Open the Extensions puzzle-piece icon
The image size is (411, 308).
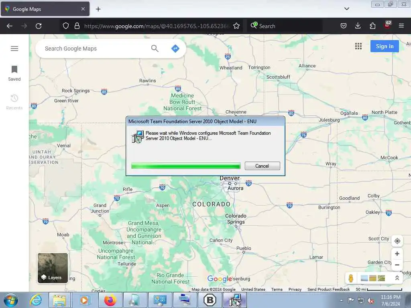coord(372,26)
